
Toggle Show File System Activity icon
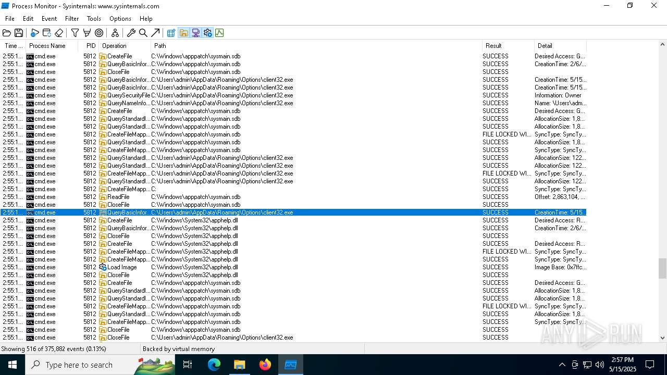(183, 33)
